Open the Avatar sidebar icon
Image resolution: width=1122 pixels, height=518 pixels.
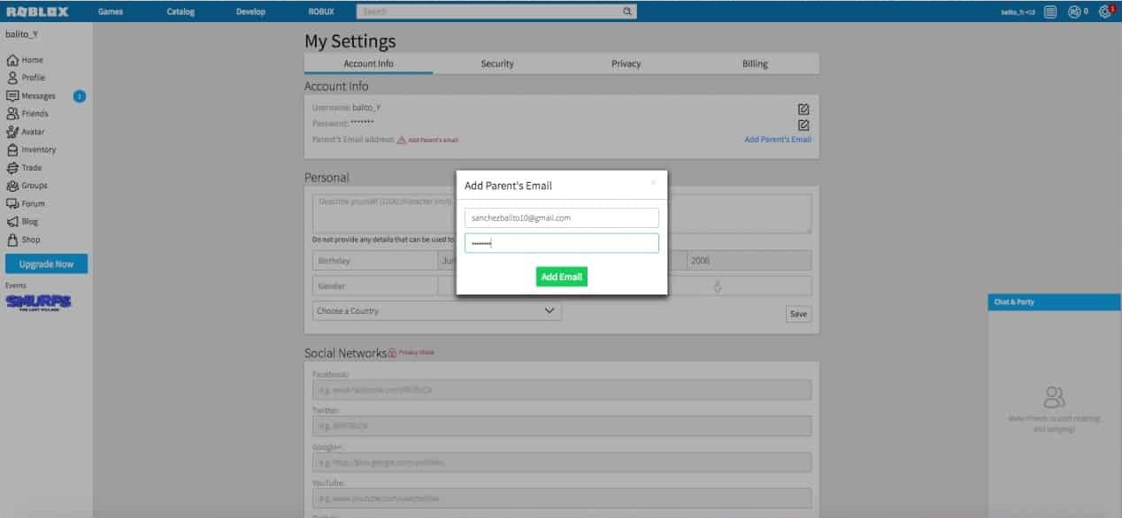pyautogui.click(x=12, y=132)
